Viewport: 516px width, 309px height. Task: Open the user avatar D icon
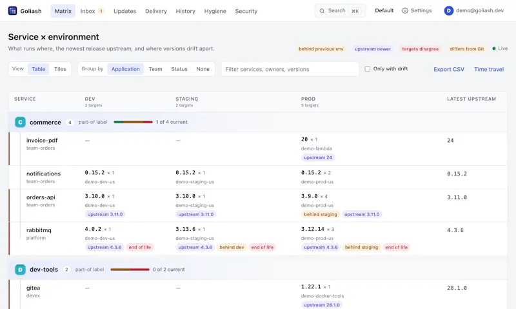(448, 11)
